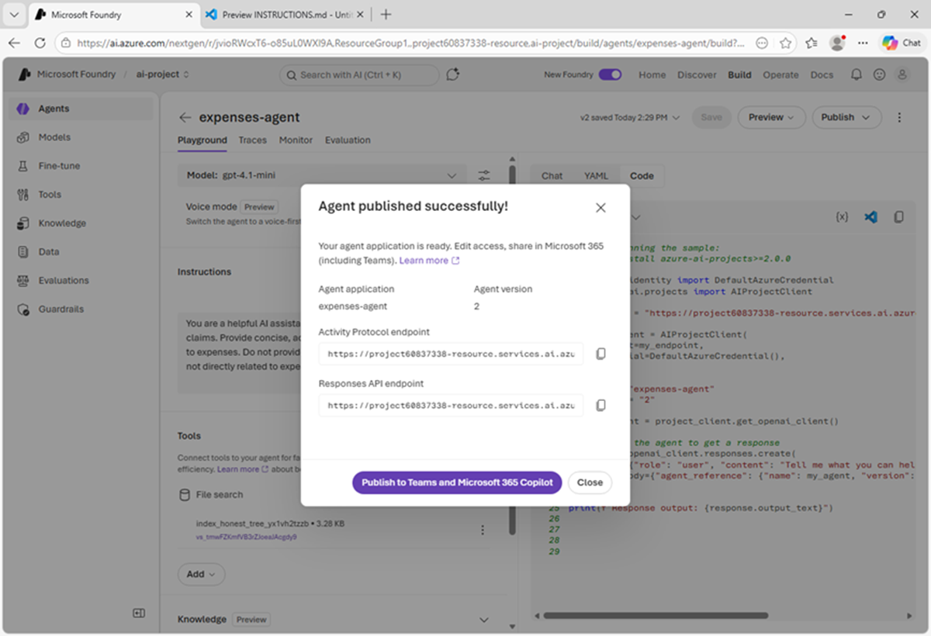The width and height of the screenshot is (931, 636).
Task: Open model parameter settings sliders
Action: tap(484, 175)
